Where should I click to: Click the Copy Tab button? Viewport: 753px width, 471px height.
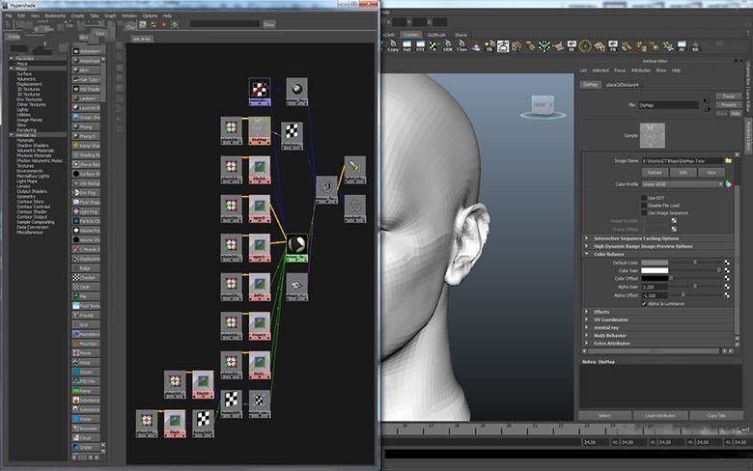pos(716,416)
